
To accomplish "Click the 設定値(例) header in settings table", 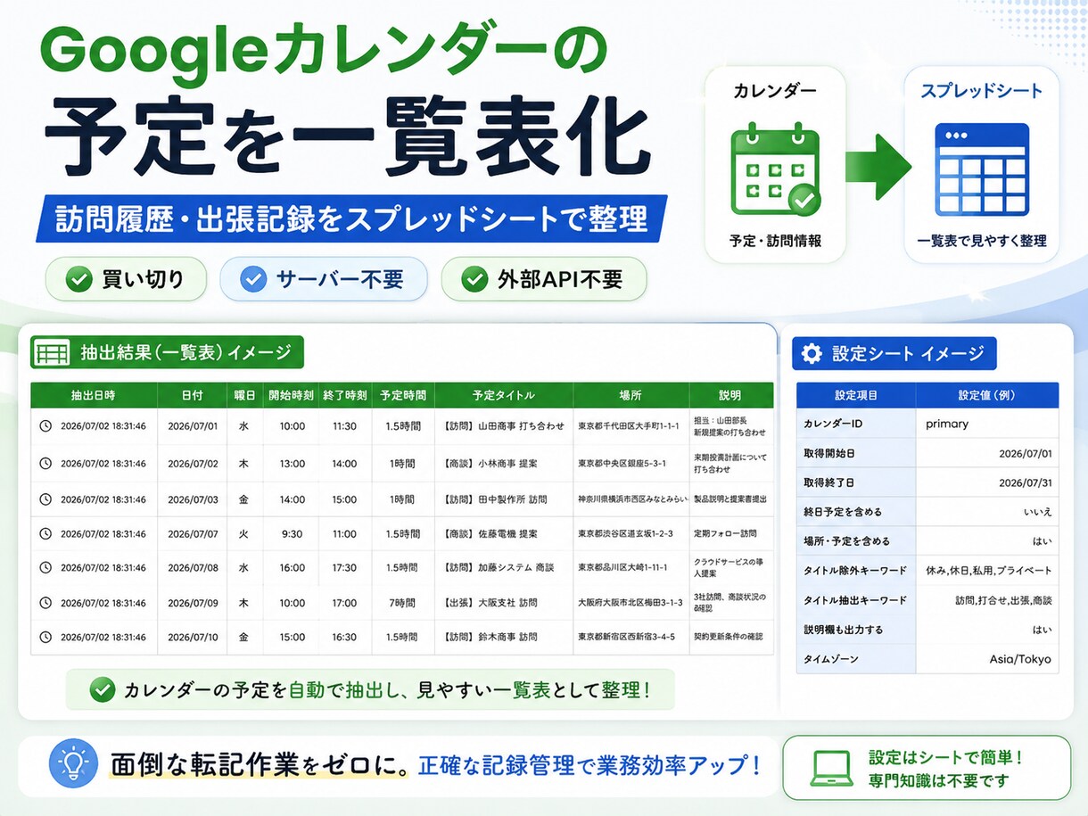I will 987,395.
